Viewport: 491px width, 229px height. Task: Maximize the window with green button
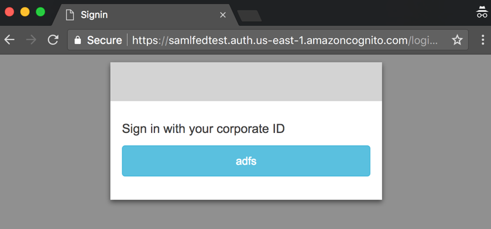40,12
